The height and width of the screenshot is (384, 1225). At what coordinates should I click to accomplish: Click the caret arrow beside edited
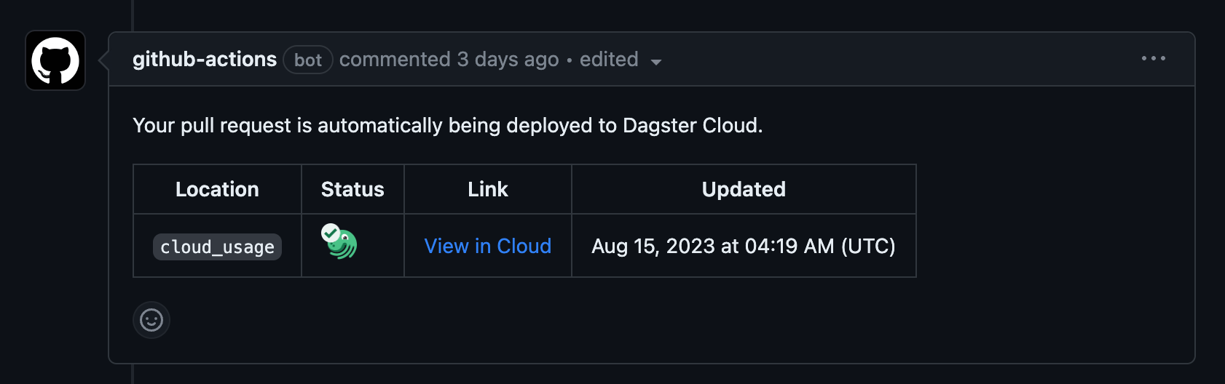[x=655, y=62]
